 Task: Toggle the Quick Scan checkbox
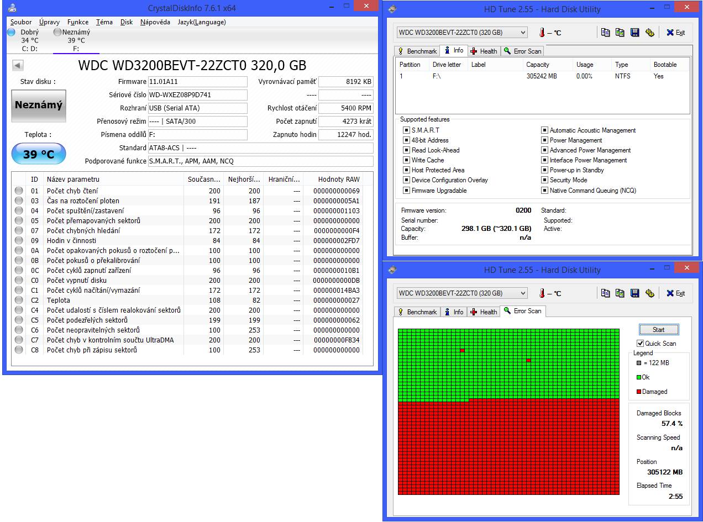(x=641, y=344)
